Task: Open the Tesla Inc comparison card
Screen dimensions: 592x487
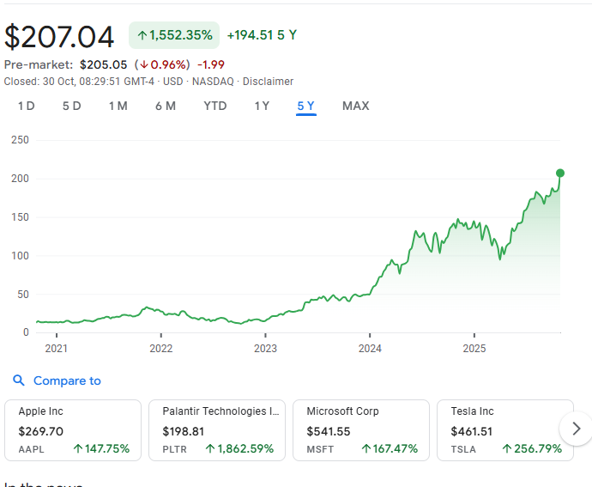Action: coord(505,430)
